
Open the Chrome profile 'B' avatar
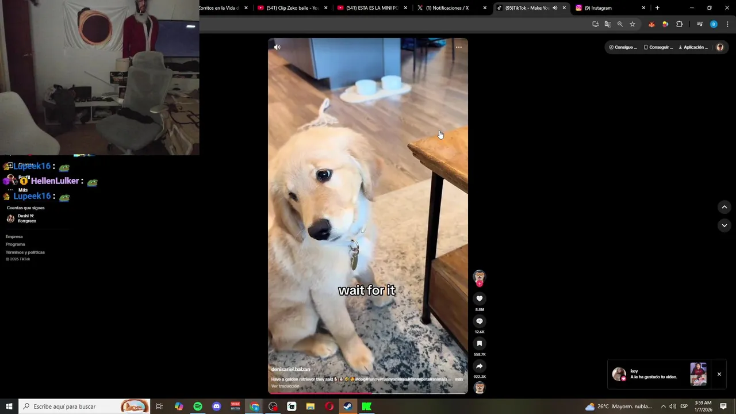714,24
